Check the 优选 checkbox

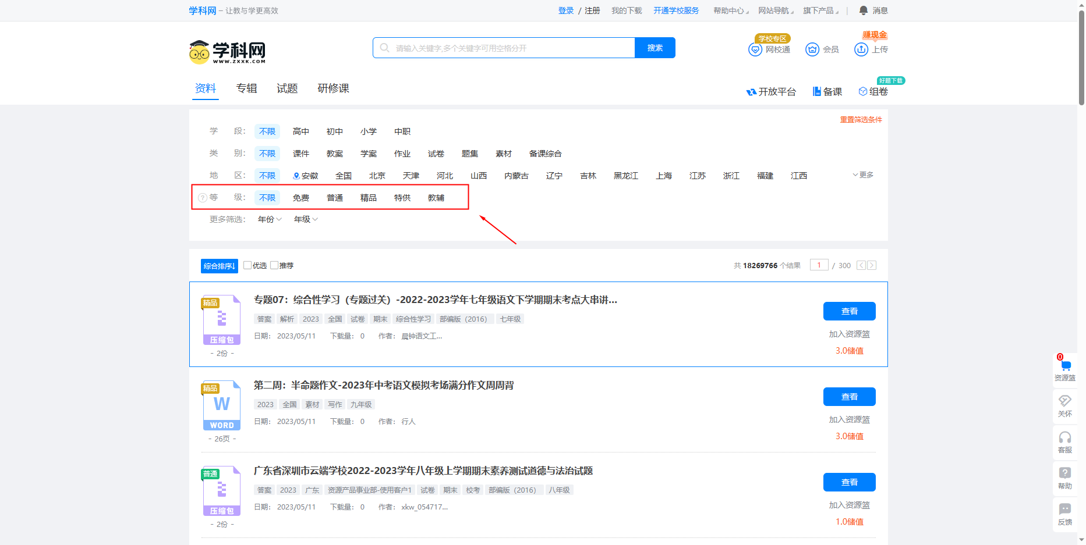click(247, 265)
